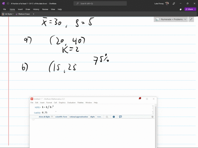Click the plus icon to add new cell

[33, 119]
